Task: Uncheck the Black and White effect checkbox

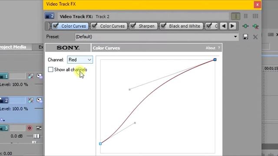Action: 163,26
